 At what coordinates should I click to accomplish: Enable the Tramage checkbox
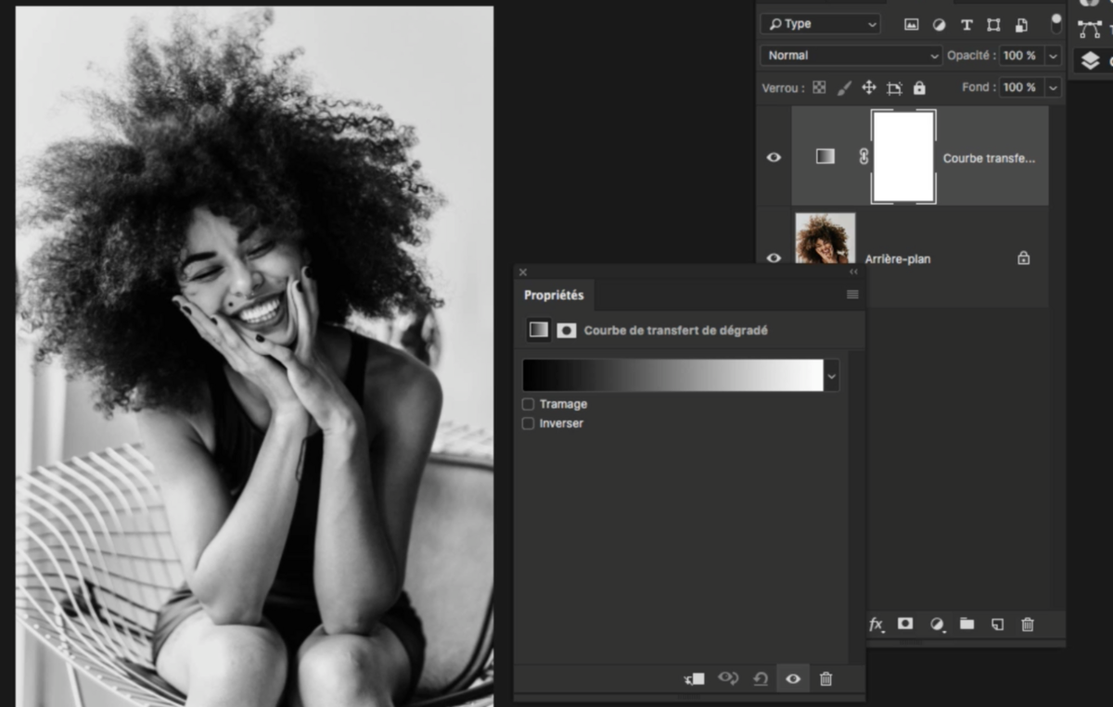coord(528,404)
